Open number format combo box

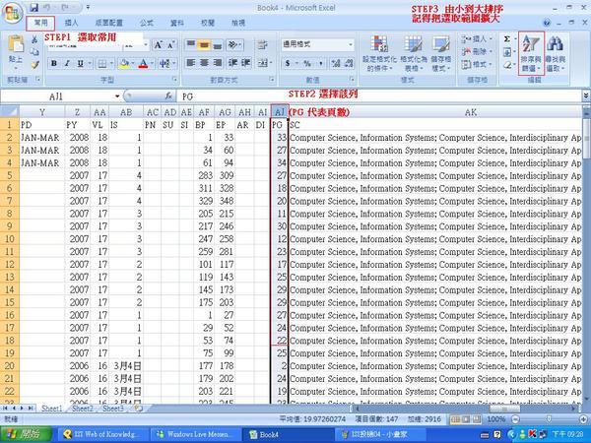point(317,45)
